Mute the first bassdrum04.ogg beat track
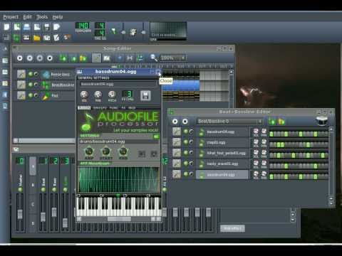Viewport: 342px width, 256px height. pyautogui.click(x=186, y=132)
